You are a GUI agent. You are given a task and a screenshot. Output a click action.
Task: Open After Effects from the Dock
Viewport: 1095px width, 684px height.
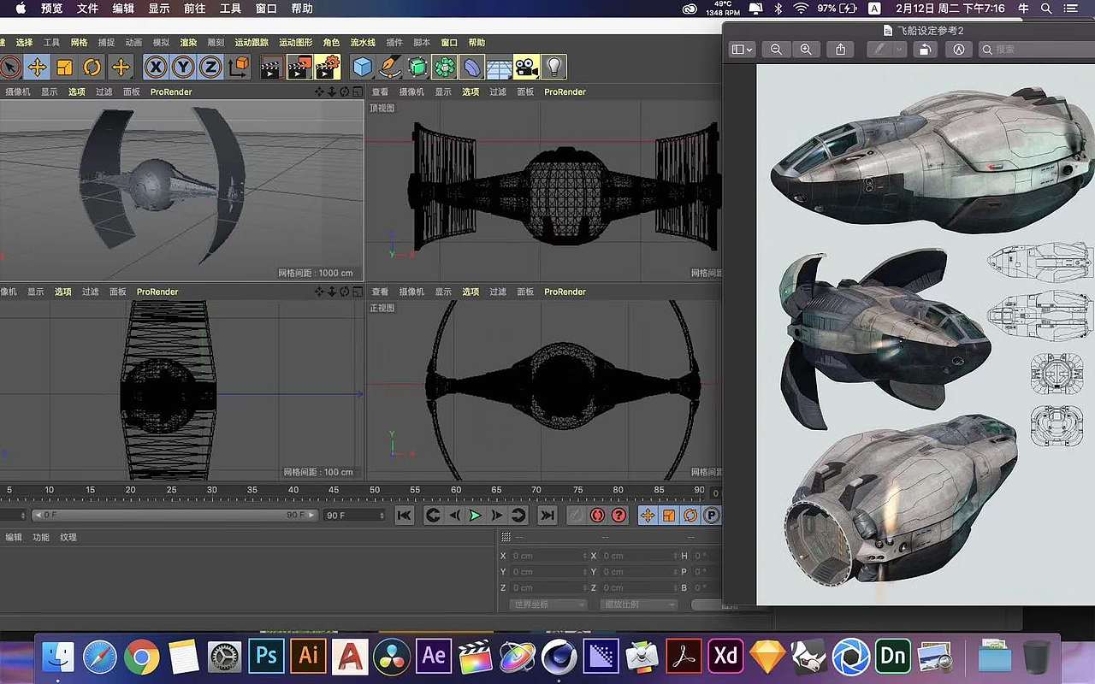click(434, 656)
